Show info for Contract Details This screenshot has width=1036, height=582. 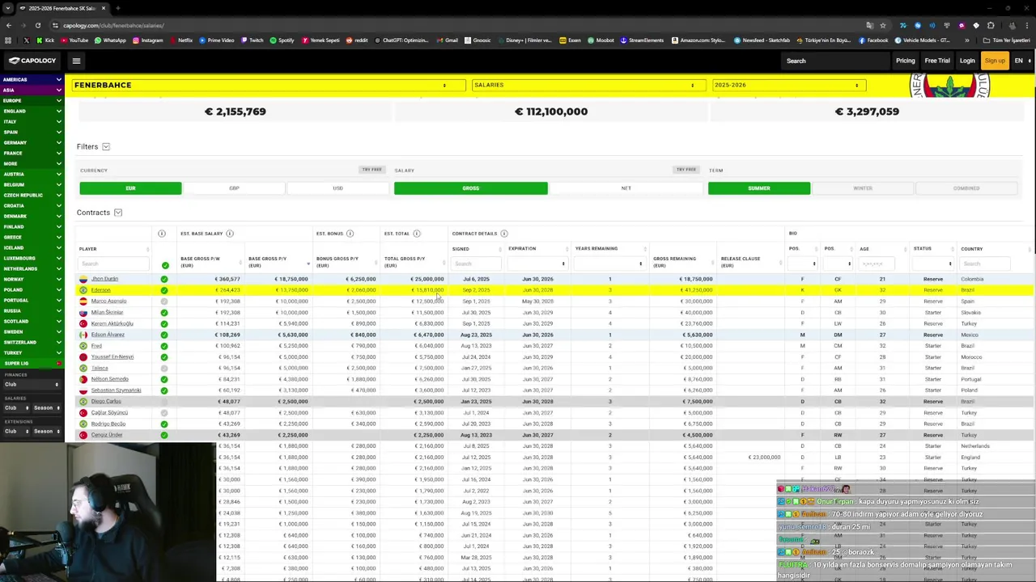click(x=503, y=234)
